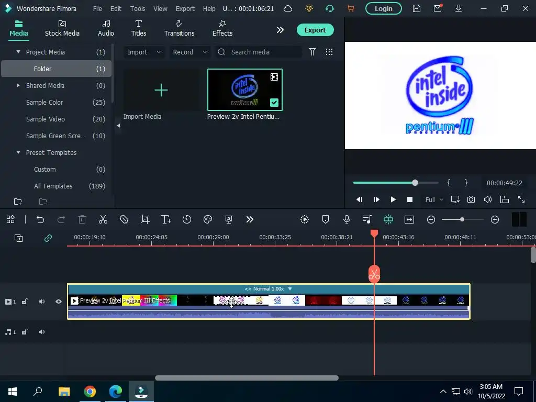Switch to the Effects tab

[x=222, y=29]
